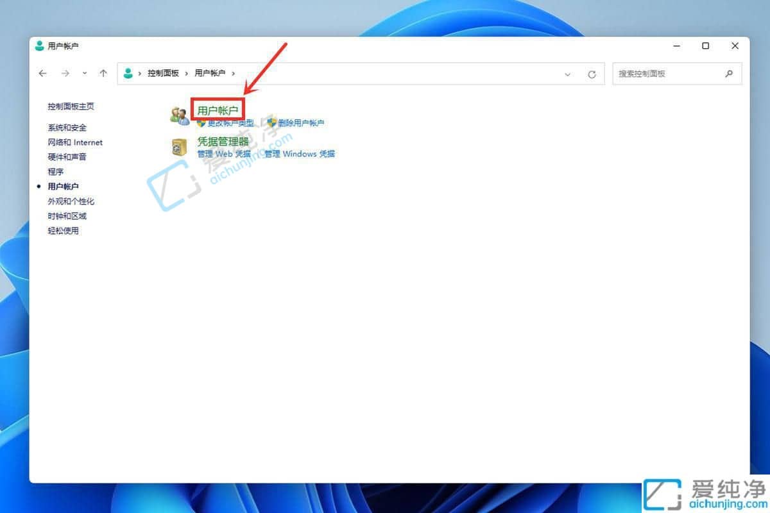Screen dimensions: 770x513
Task: Select 控制面板 in the breadcrumb bar
Action: [x=162, y=73]
